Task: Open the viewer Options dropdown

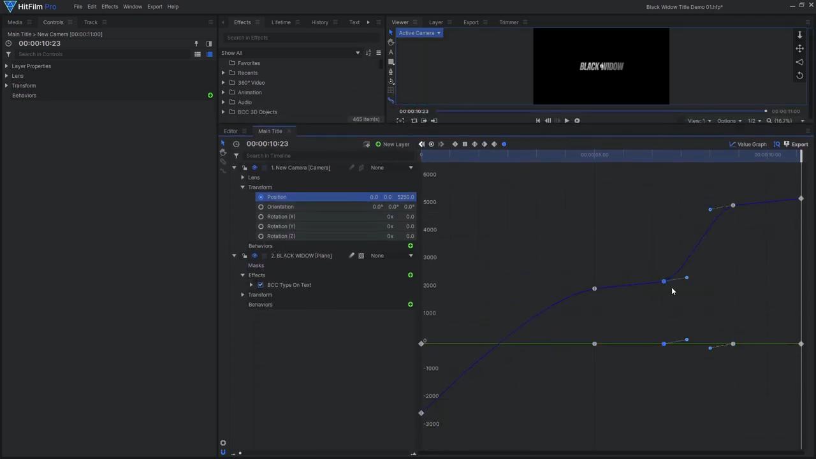Action: [x=729, y=120]
